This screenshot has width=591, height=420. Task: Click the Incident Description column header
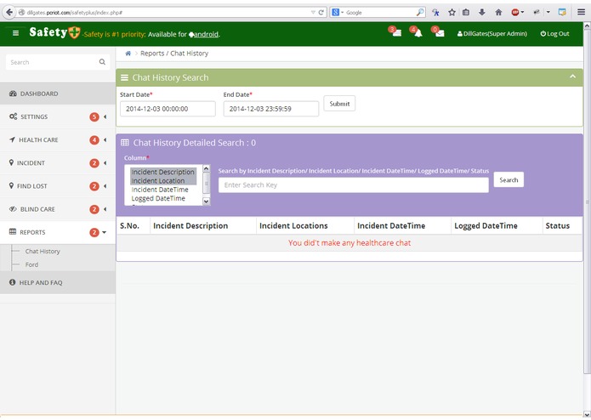point(190,225)
